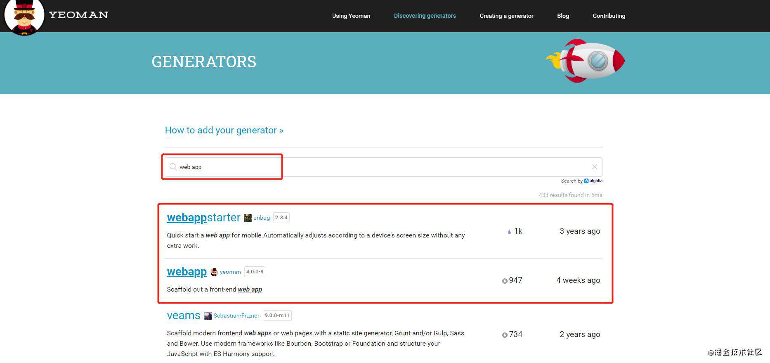Click the YEOMAN site title text

(78, 15)
